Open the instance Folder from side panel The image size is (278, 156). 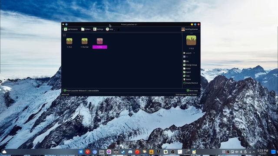(x=187, y=68)
